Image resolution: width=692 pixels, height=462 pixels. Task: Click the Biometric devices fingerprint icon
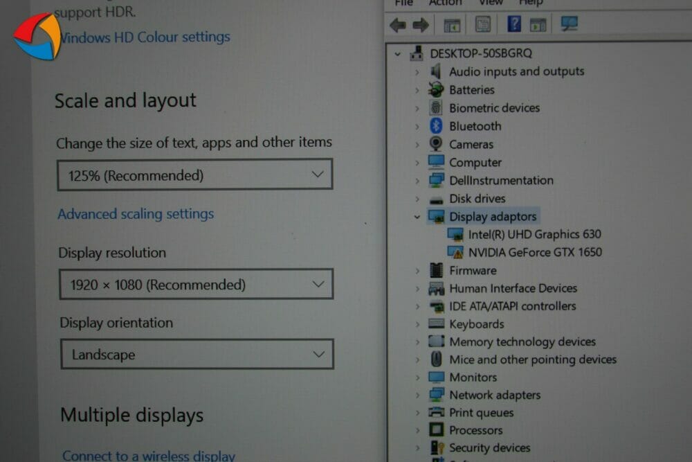click(x=435, y=108)
